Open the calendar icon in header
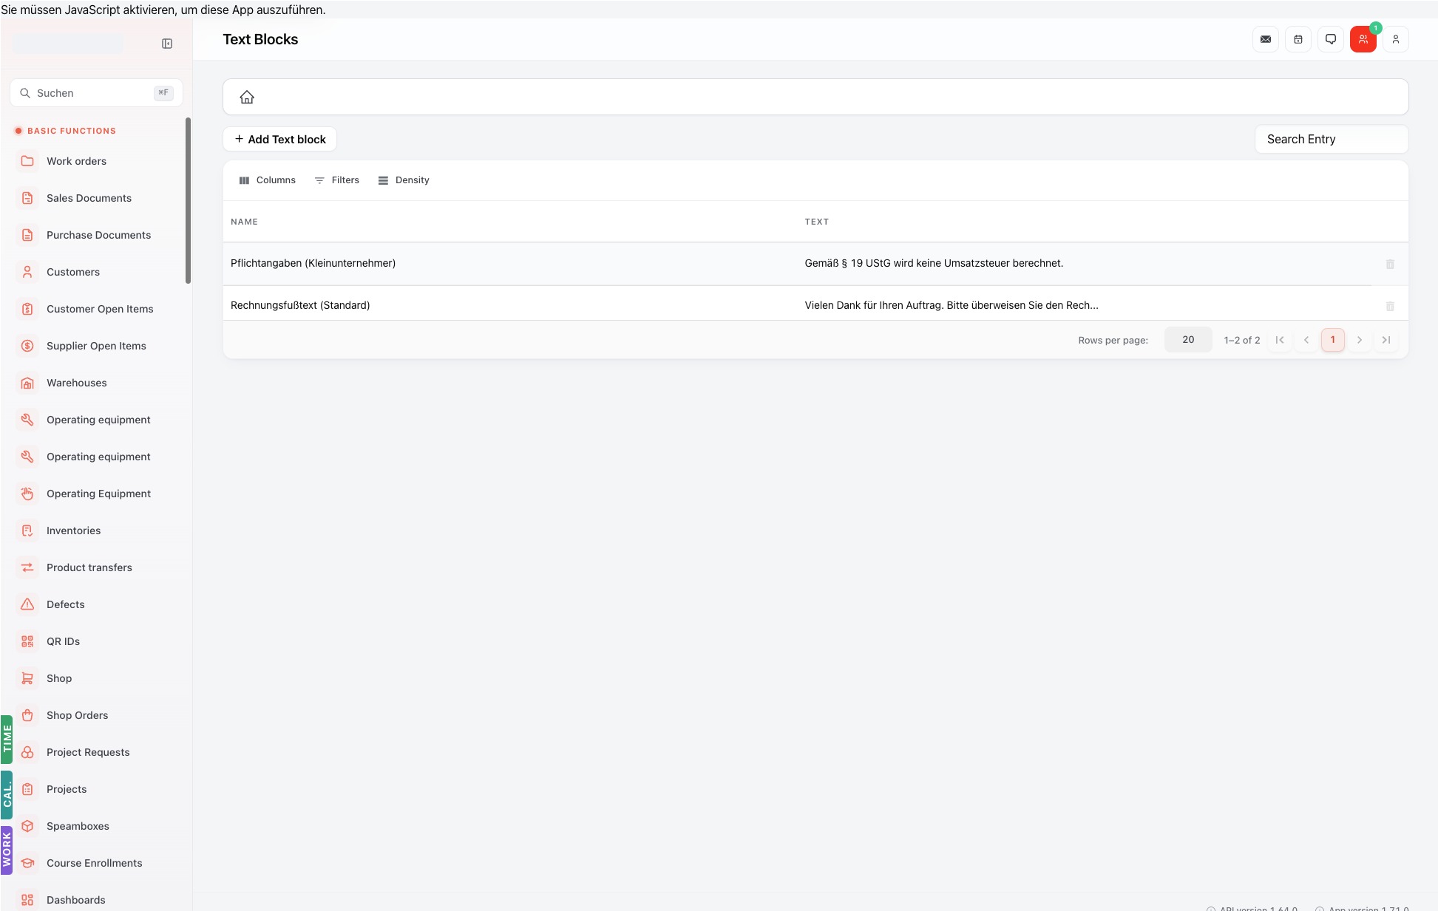The width and height of the screenshot is (1438, 911). coord(1298,39)
